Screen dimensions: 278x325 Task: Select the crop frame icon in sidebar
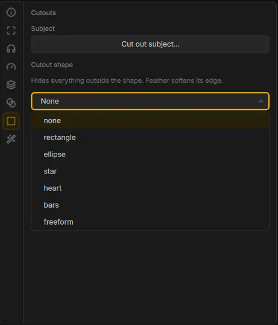(11, 30)
